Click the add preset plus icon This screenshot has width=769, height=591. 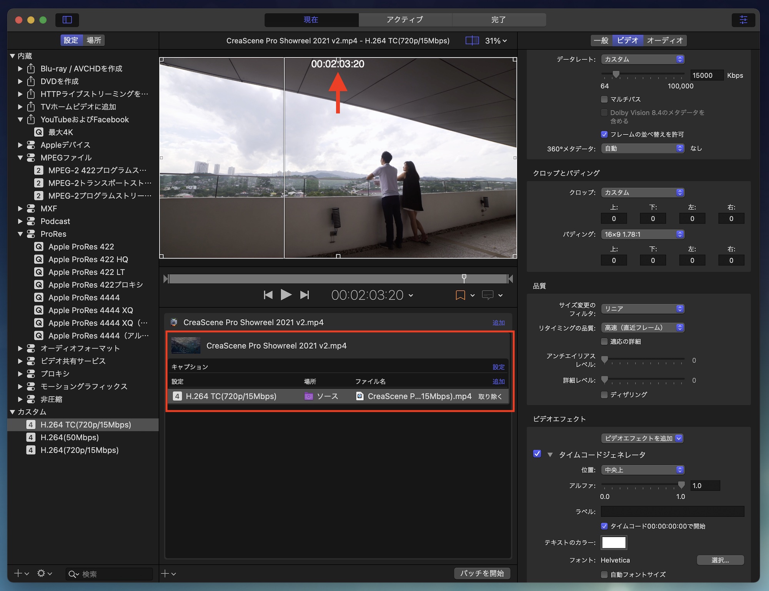(18, 573)
